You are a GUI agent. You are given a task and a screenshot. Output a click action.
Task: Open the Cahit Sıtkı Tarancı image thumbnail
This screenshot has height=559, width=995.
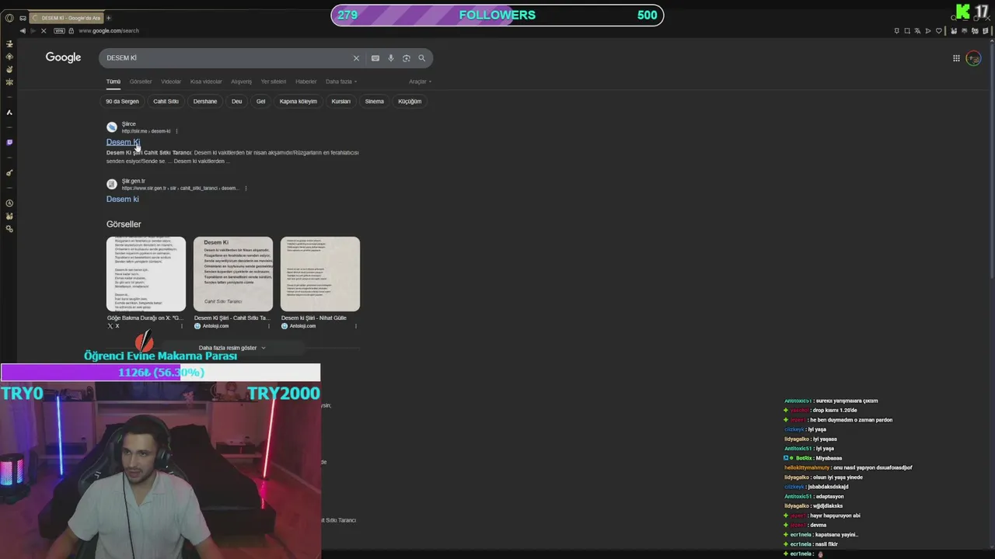click(x=233, y=274)
